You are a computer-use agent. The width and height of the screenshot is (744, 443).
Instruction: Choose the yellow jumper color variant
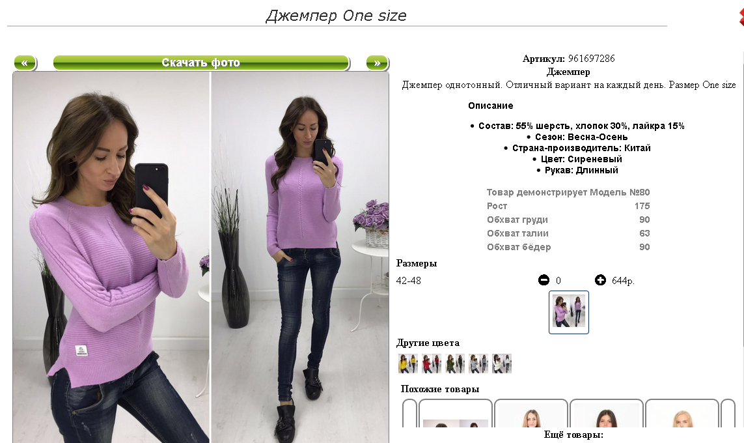408,364
